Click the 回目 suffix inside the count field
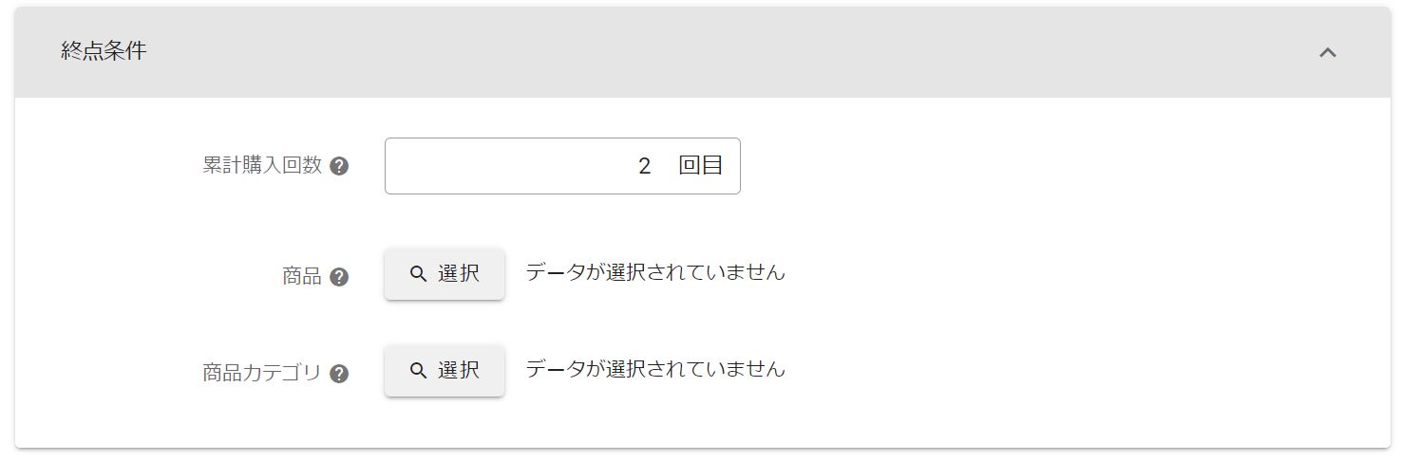The image size is (1401, 461). click(701, 166)
